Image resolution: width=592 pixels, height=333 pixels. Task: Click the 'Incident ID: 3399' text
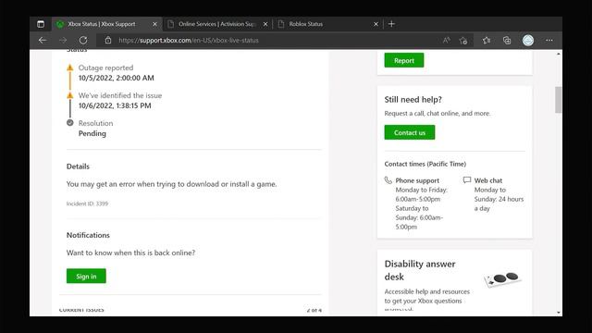[87, 203]
